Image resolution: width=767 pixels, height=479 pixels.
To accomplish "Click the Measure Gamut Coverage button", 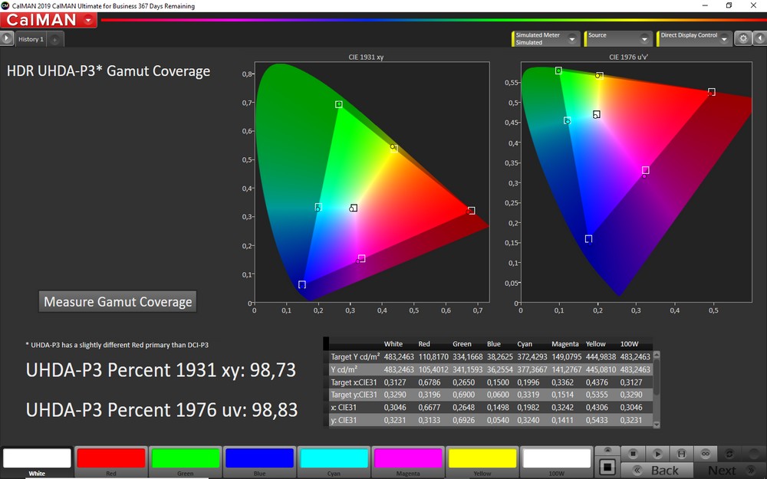I will click(x=117, y=302).
